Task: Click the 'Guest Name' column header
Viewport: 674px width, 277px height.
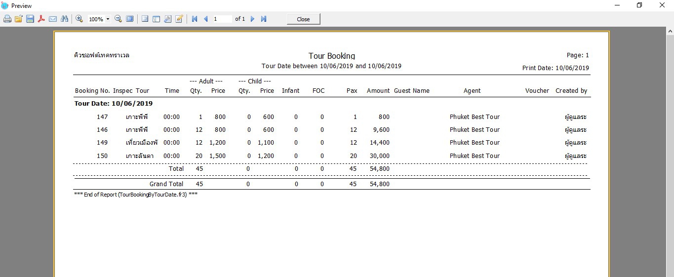Action: pos(412,91)
